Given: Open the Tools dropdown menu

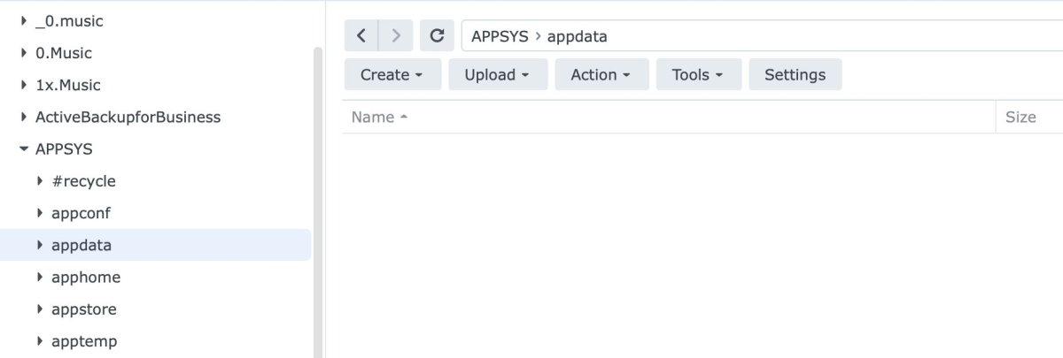Looking at the screenshot, I should pos(698,75).
